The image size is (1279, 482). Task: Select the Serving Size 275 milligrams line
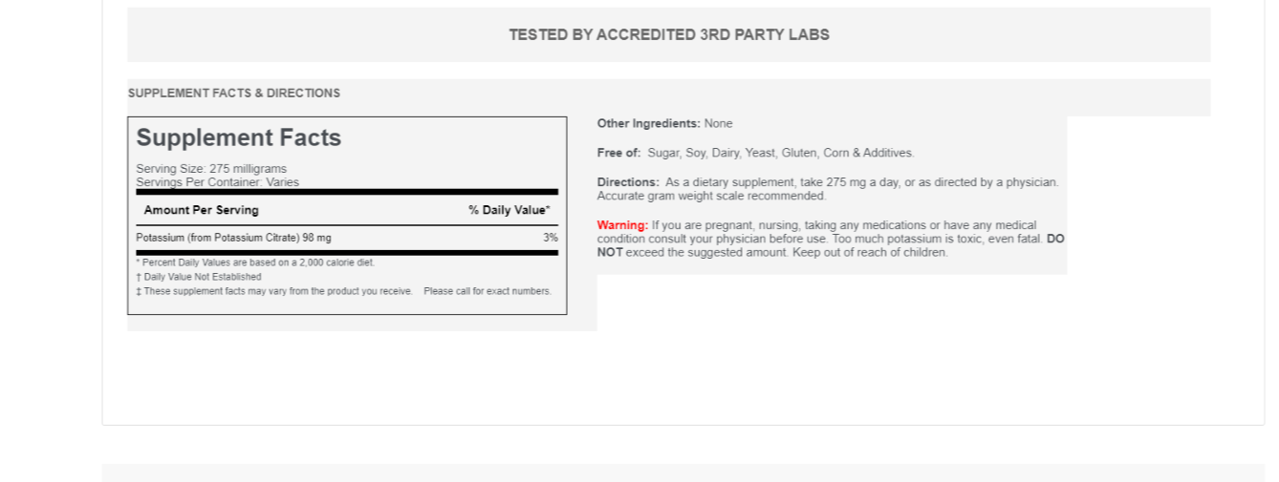tap(211, 169)
